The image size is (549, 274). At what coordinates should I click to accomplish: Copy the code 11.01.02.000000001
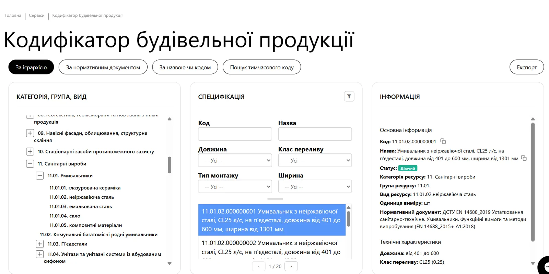point(443,141)
